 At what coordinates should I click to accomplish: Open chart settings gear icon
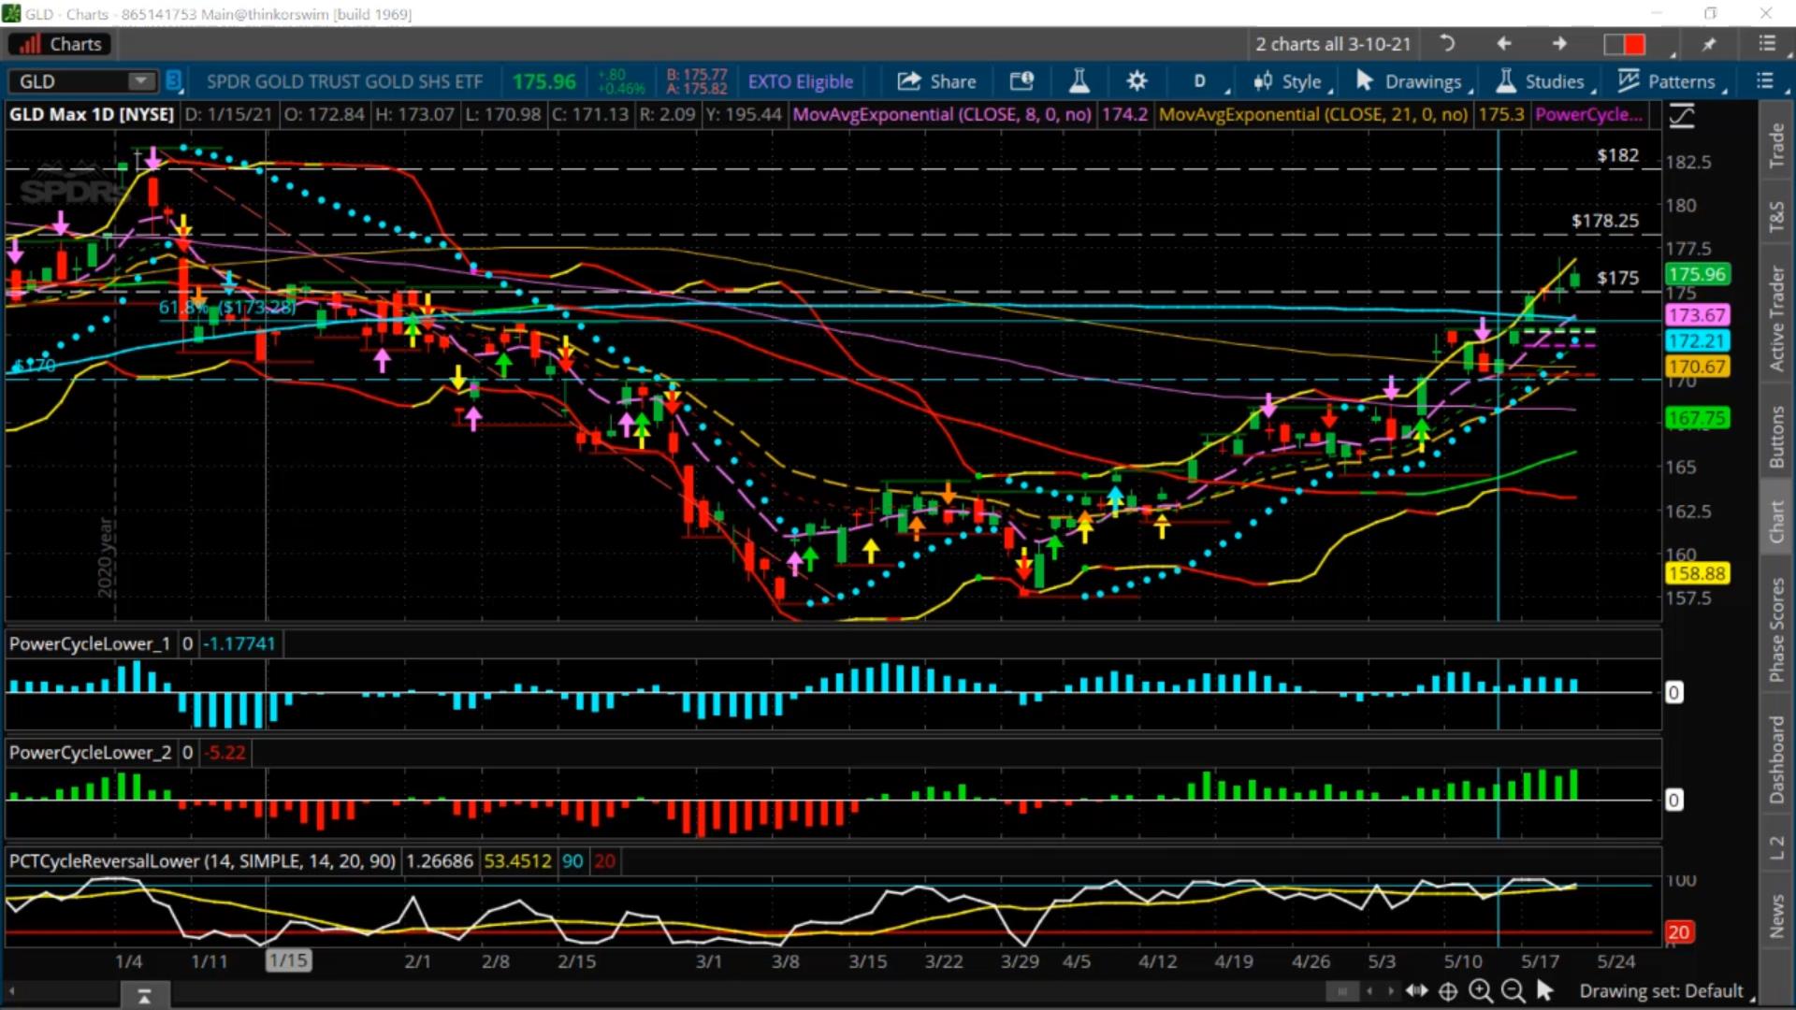[1137, 81]
